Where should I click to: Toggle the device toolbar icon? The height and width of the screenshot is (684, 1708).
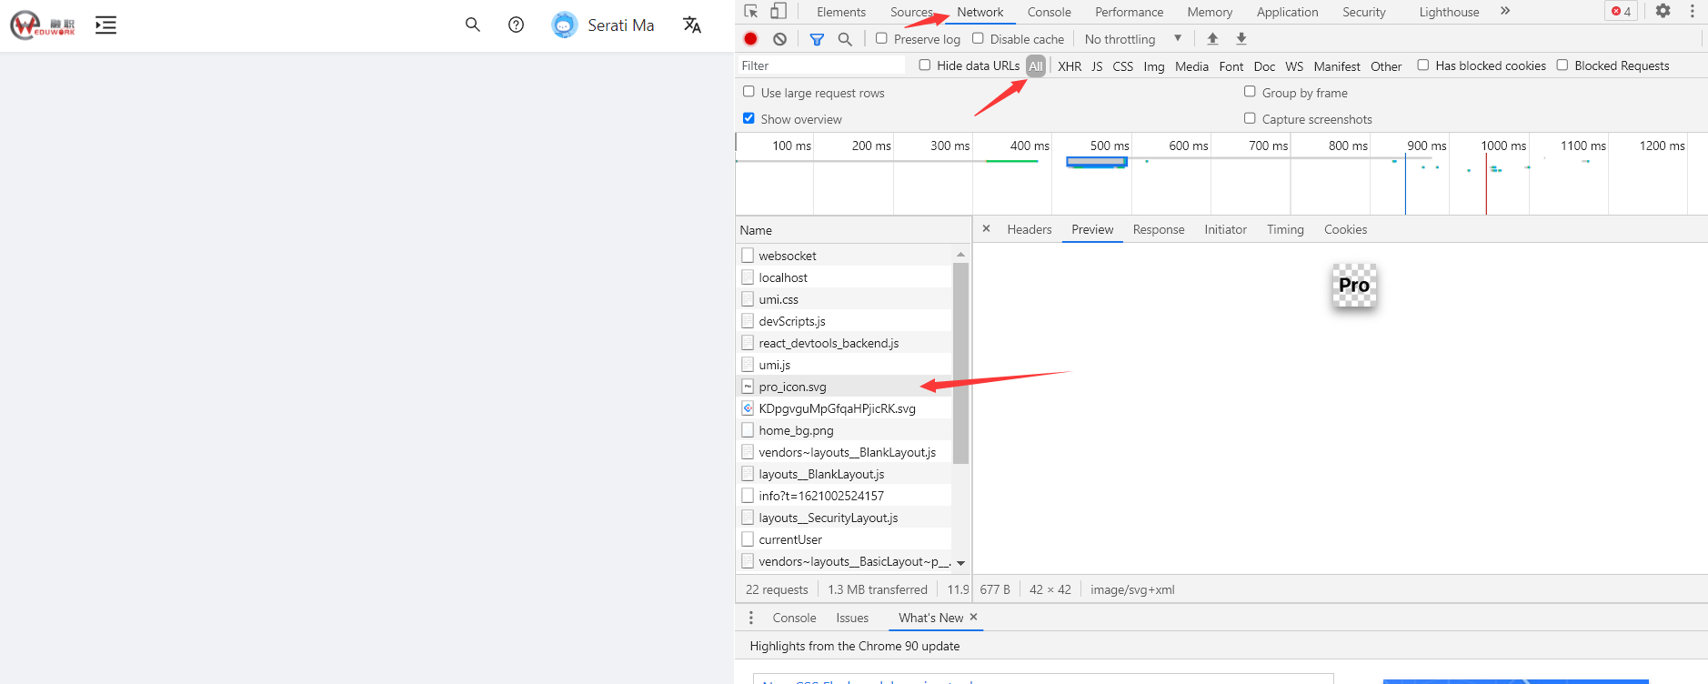(779, 11)
